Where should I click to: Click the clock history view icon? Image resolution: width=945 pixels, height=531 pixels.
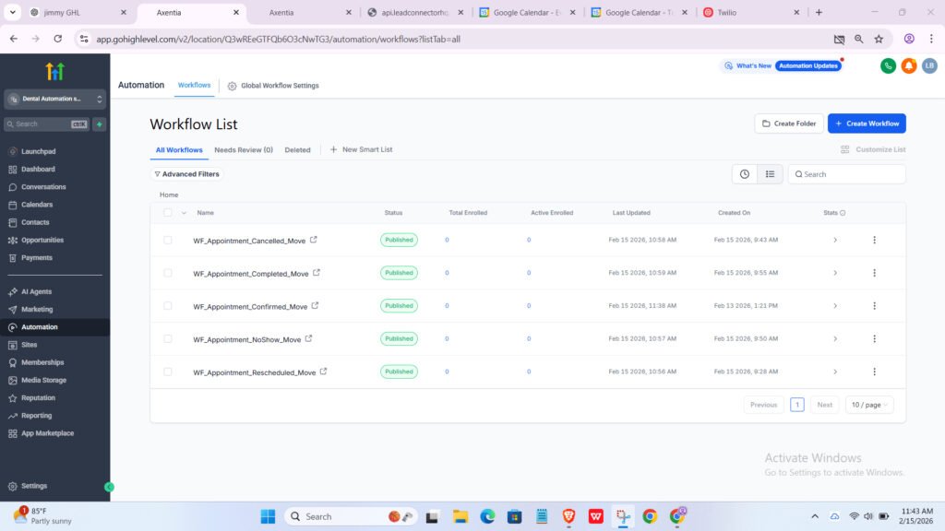coord(745,174)
